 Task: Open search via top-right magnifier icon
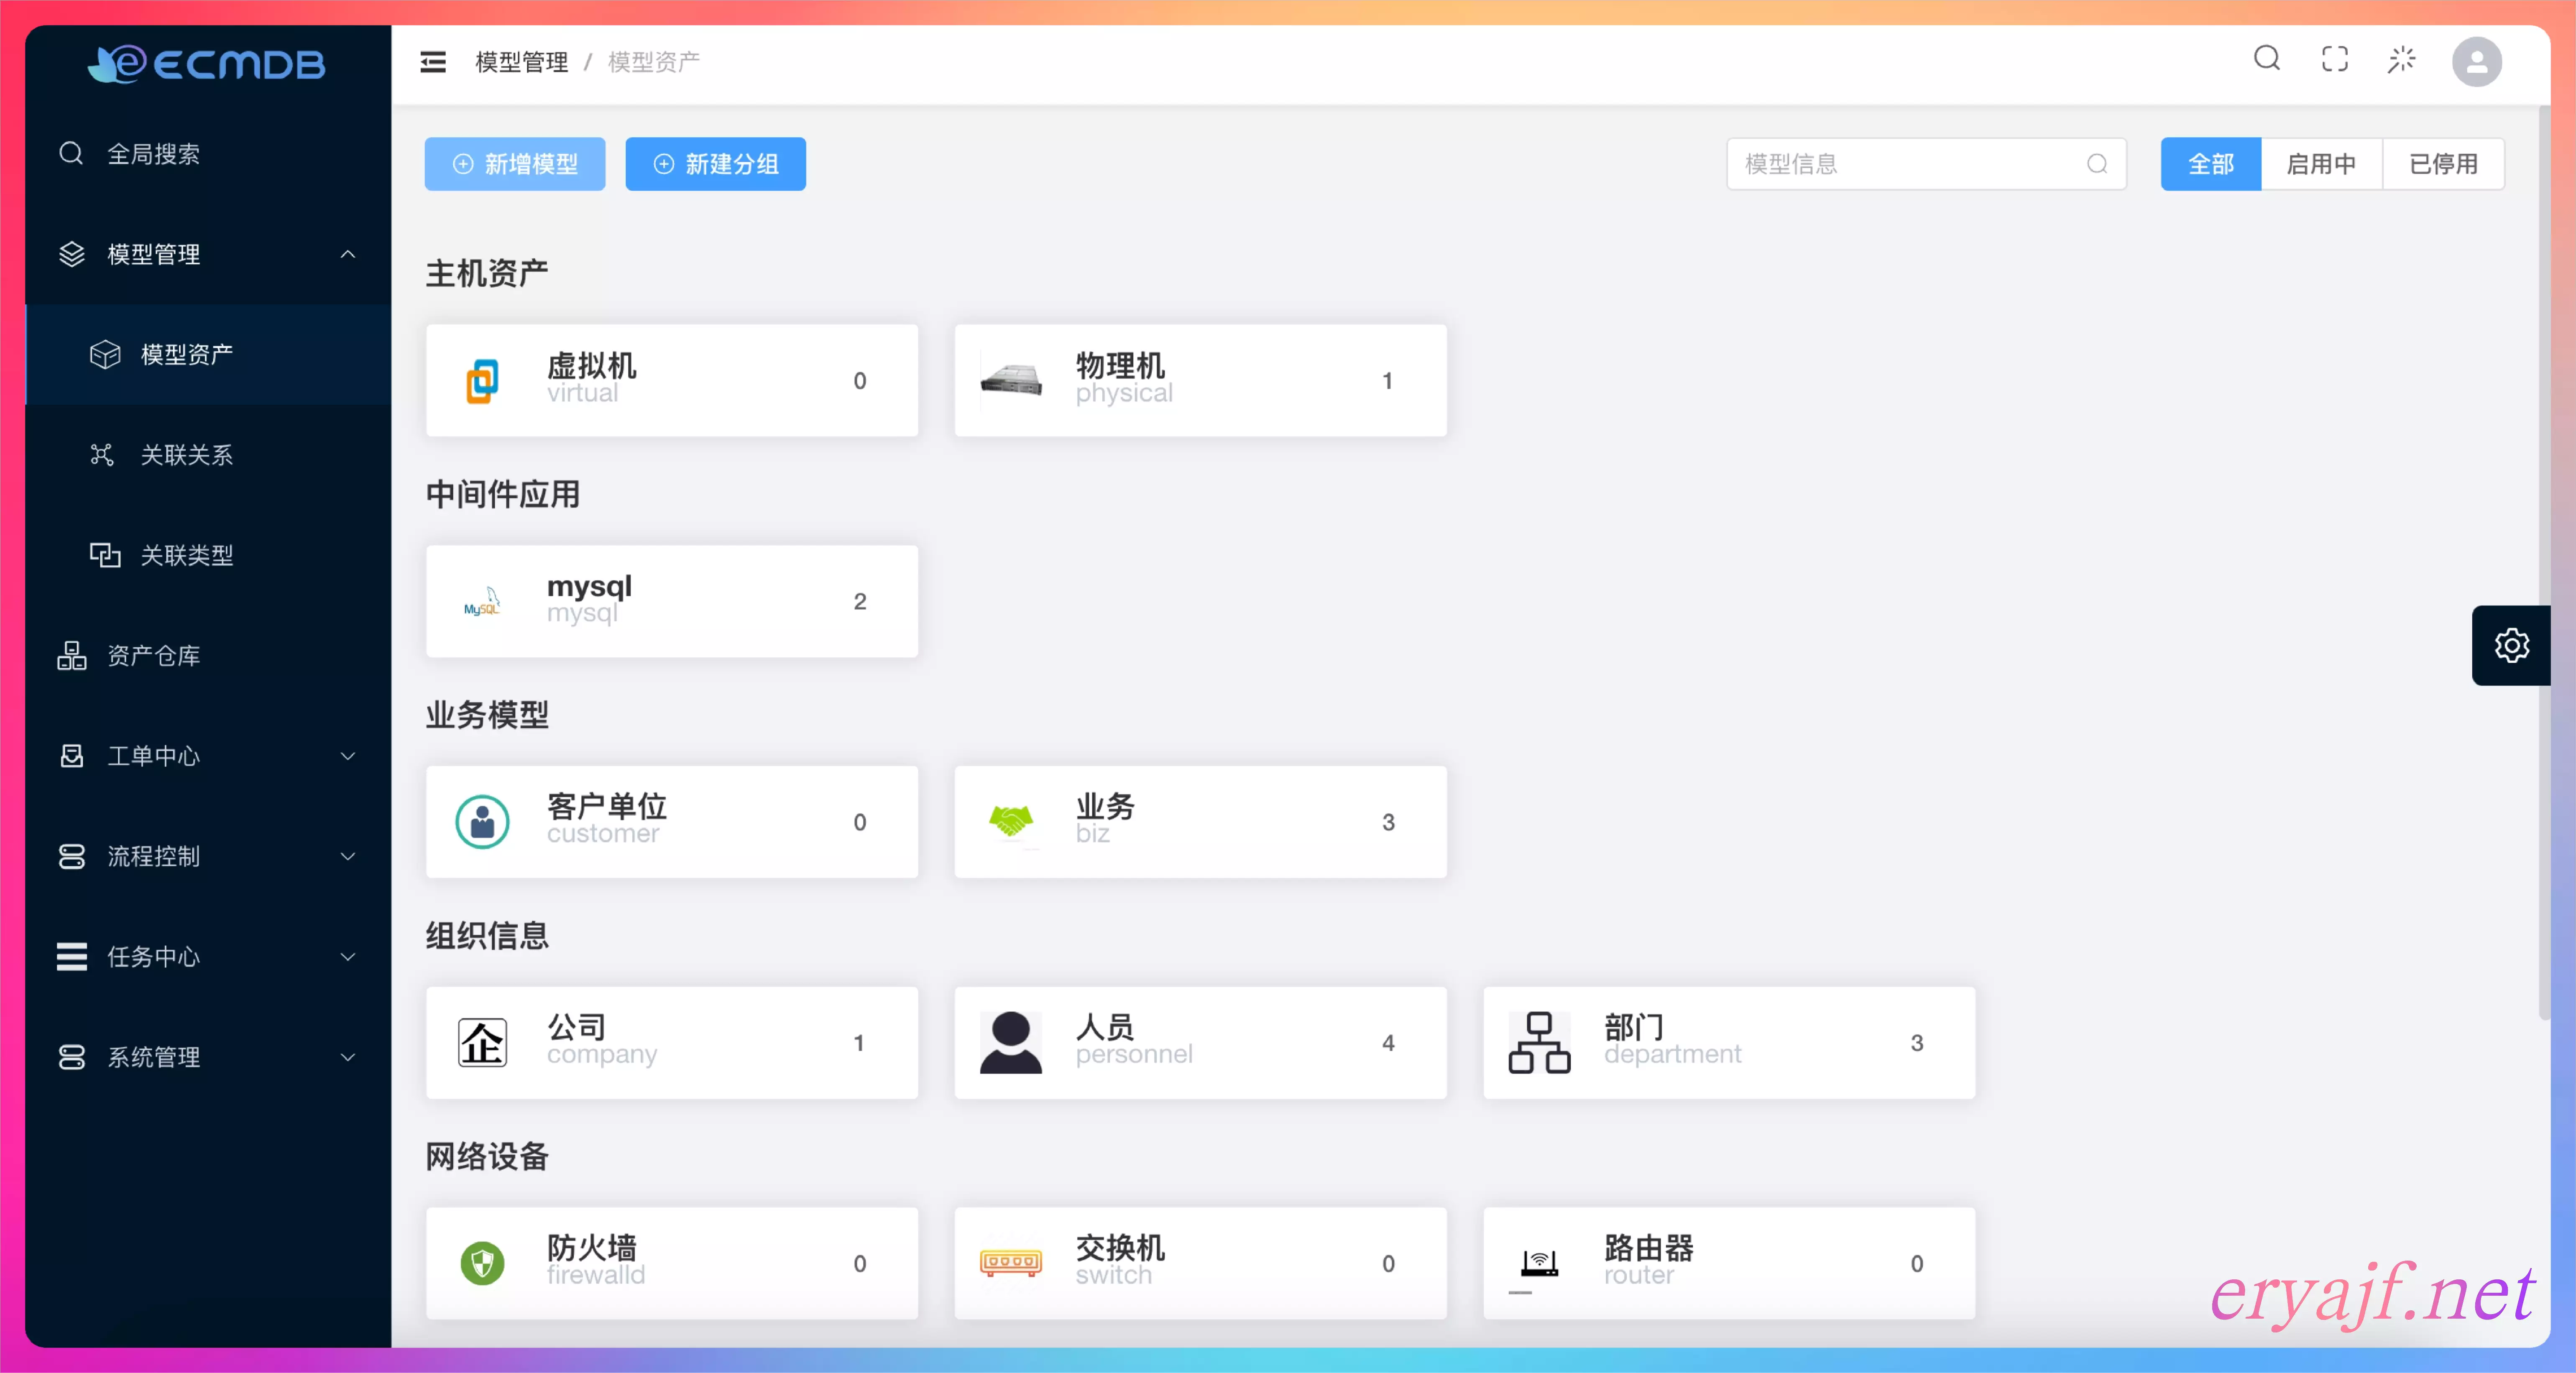click(x=2267, y=59)
